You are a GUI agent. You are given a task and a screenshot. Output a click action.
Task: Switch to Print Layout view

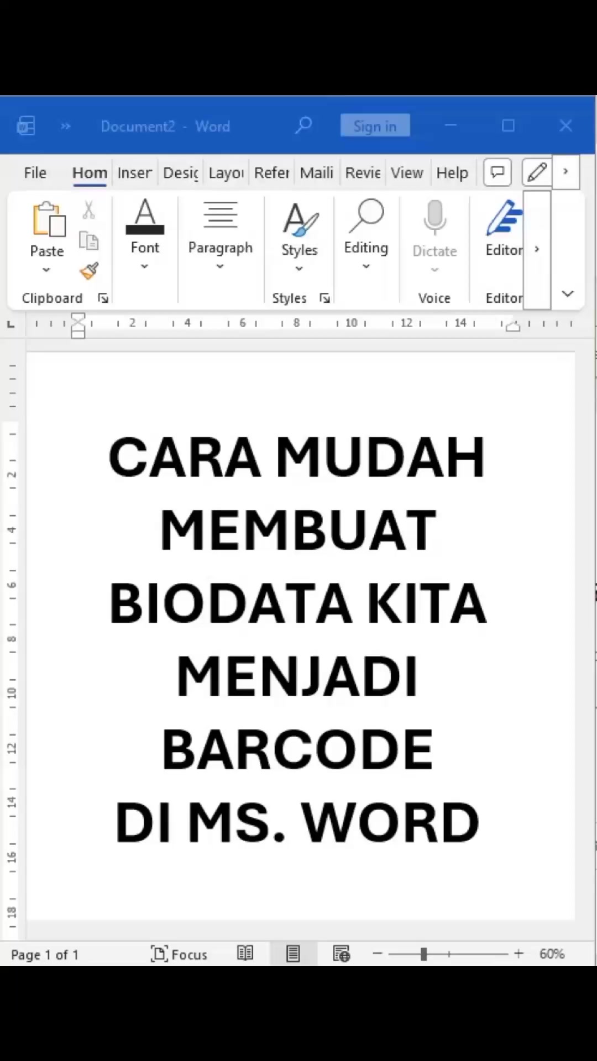pyautogui.click(x=293, y=953)
